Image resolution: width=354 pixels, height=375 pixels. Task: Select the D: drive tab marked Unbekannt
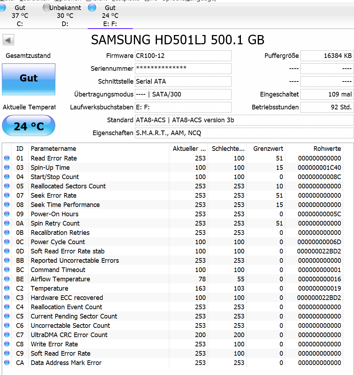pyautogui.click(x=65, y=16)
